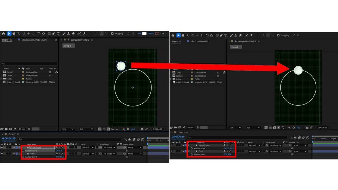Click timecode 0:00:04:29 in left timeline
338x190 pixels.
pyautogui.click(x=9, y=138)
